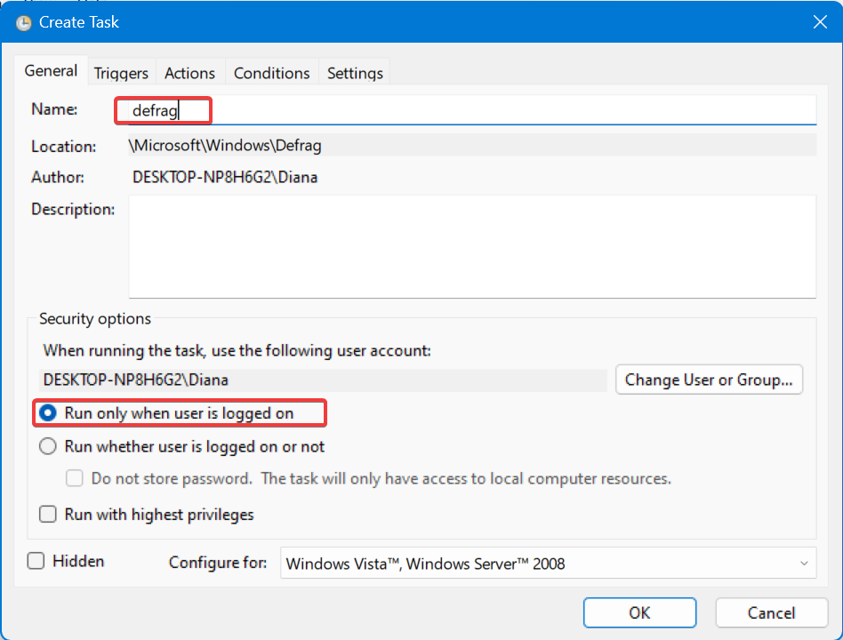Switch to the General tab

(51, 71)
